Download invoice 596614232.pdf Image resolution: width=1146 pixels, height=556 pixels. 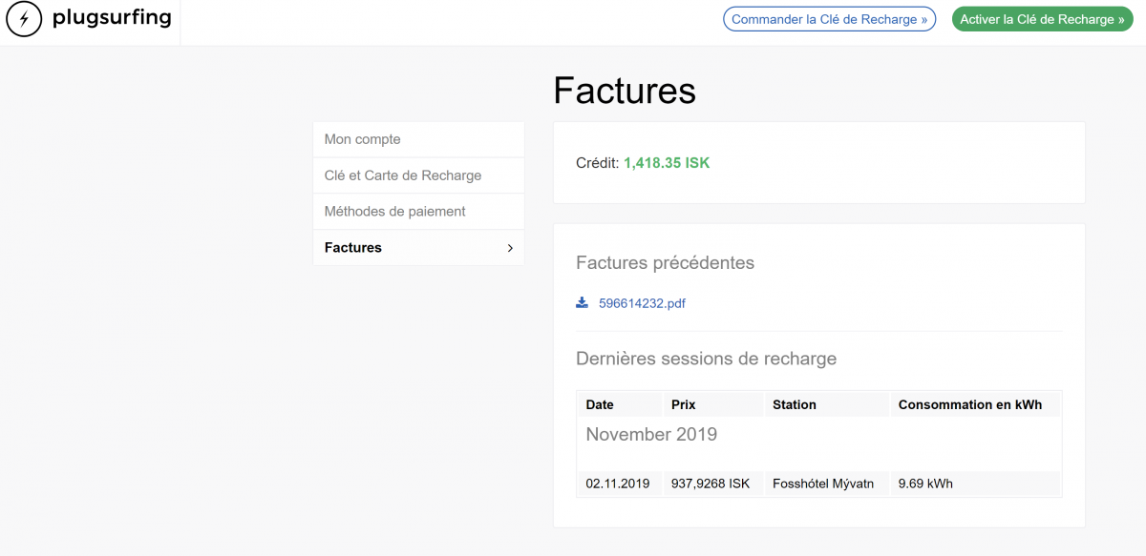(642, 304)
